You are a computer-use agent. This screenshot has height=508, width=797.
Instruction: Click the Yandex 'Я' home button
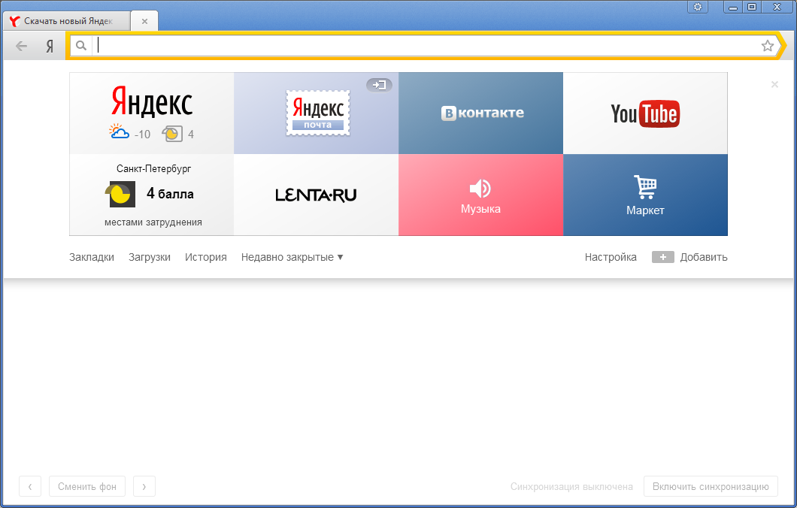click(x=50, y=47)
